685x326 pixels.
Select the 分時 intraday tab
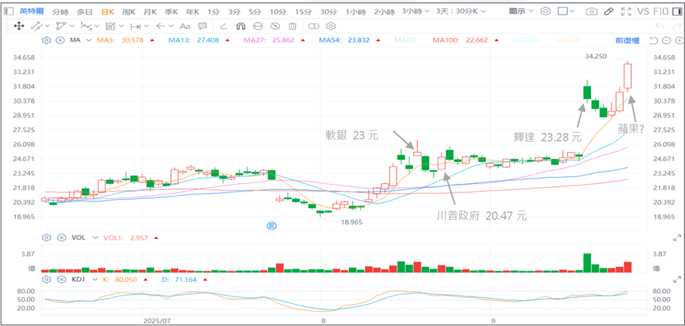(x=61, y=11)
